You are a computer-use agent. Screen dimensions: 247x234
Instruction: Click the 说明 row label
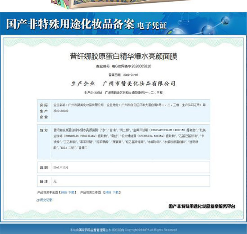pos(44,167)
